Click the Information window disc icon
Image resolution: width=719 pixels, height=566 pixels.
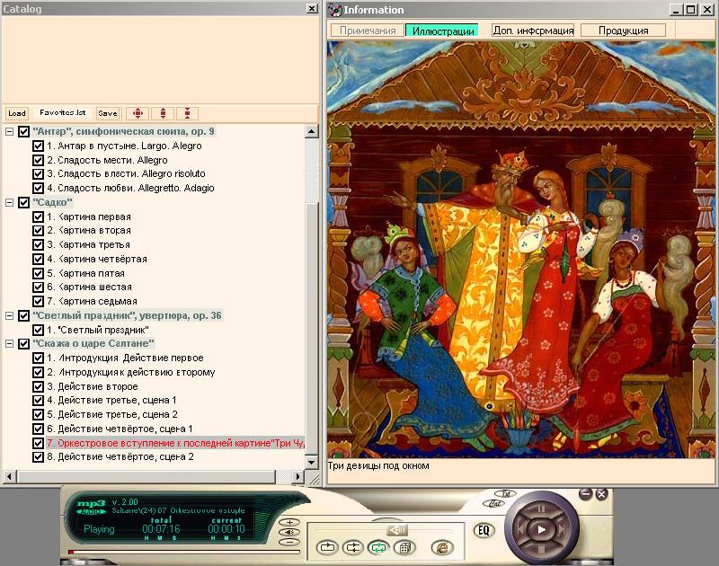point(335,10)
